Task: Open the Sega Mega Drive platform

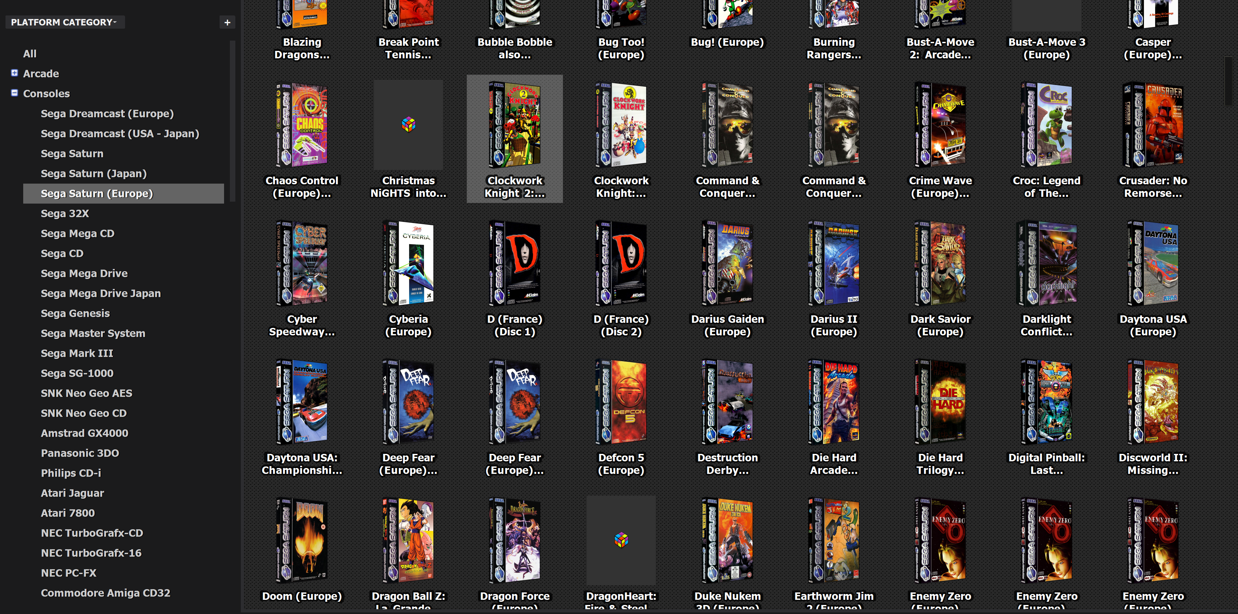Action: coord(84,273)
